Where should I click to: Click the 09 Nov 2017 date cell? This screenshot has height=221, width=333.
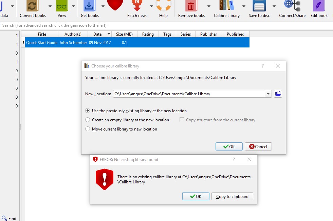point(100,43)
